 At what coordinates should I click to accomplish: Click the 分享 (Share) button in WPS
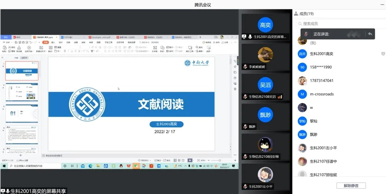coord(225,42)
